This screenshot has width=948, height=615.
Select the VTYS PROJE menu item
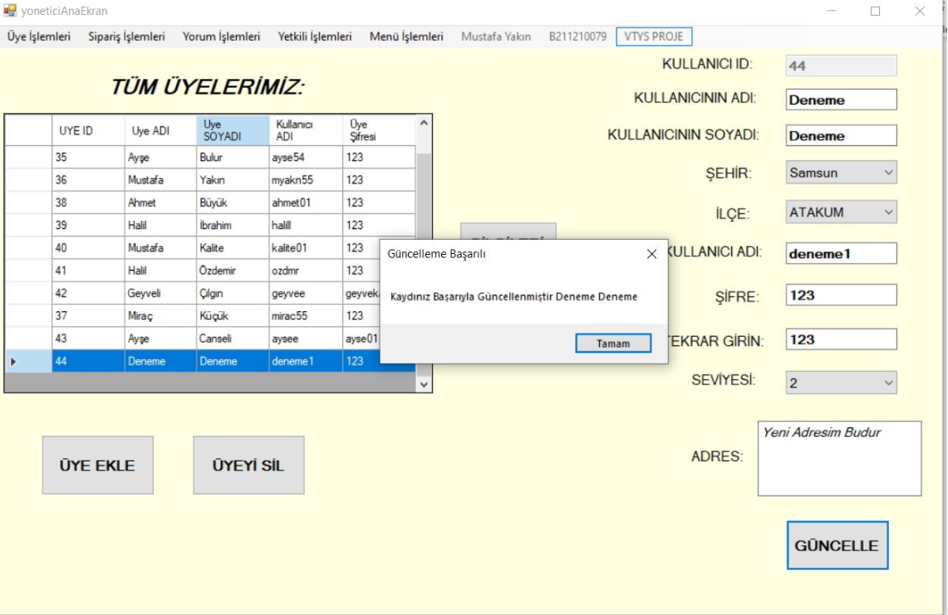click(654, 37)
